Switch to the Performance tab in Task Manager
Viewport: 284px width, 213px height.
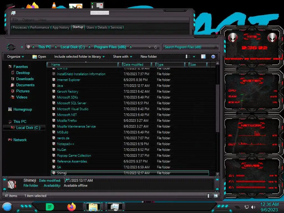(39, 27)
